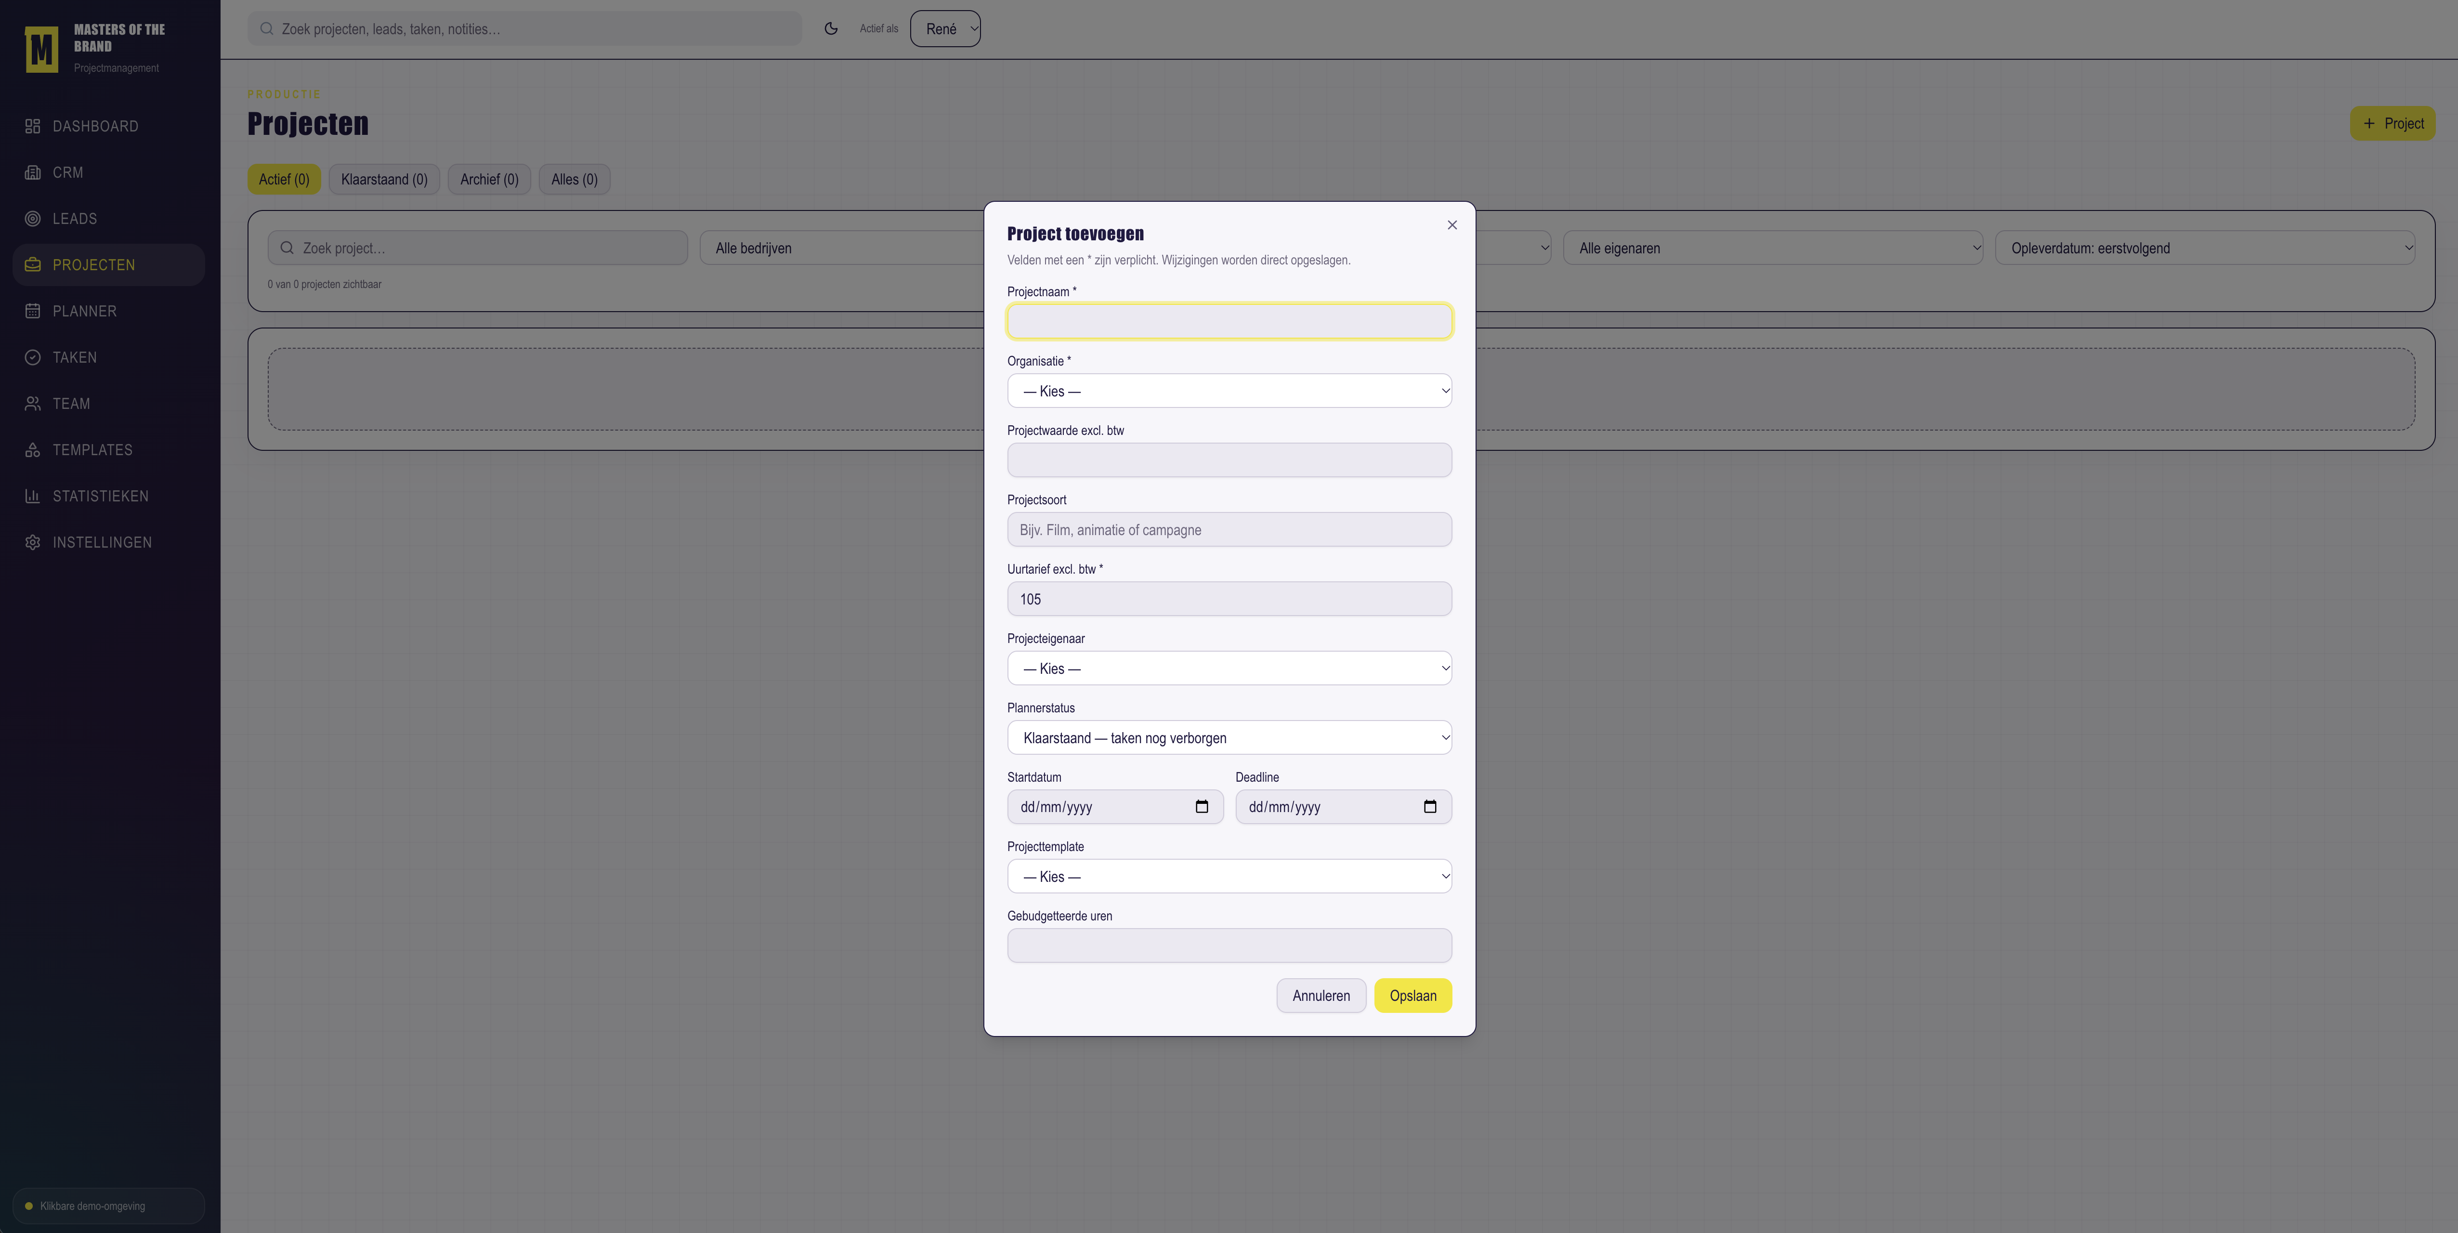Screen dimensions: 2458x1233
Task: Click the Uurtarief field showing 105
Action: [x=1229, y=599]
